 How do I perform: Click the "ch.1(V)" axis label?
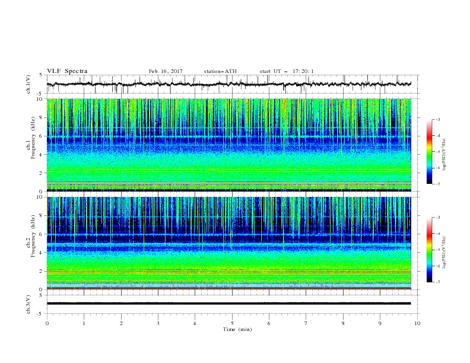click(x=28, y=84)
